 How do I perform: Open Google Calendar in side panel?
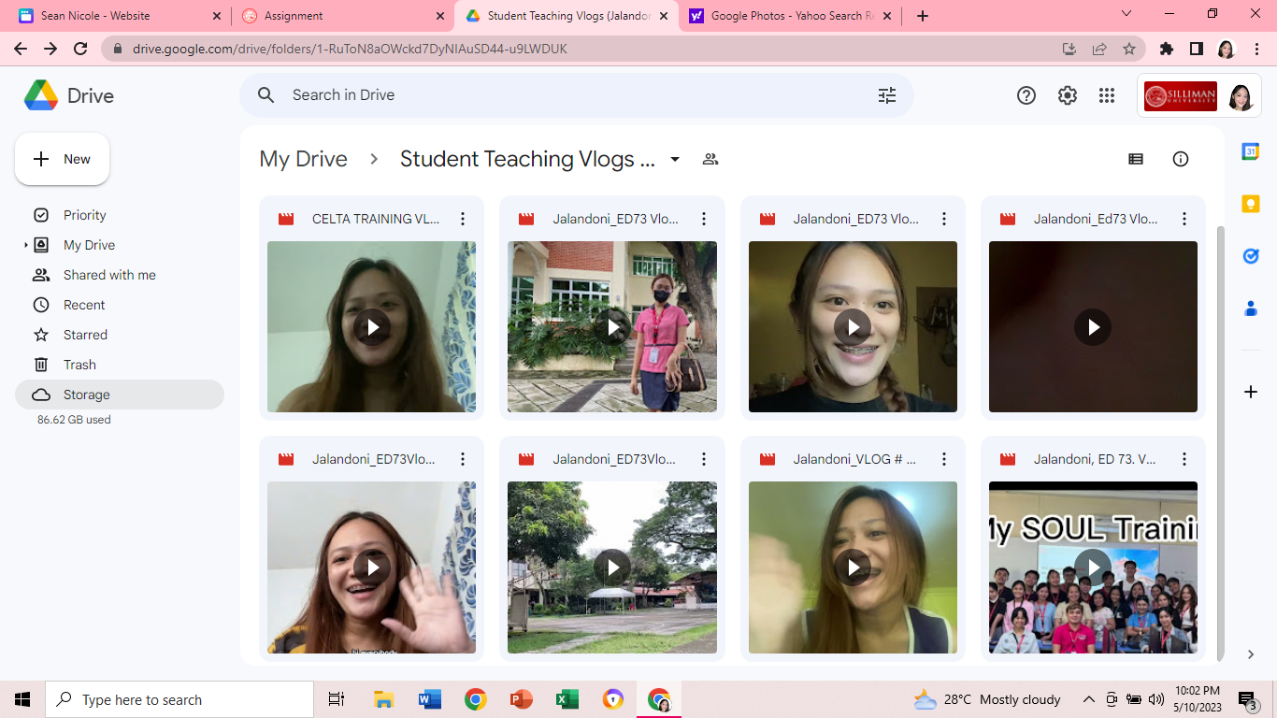(1250, 151)
